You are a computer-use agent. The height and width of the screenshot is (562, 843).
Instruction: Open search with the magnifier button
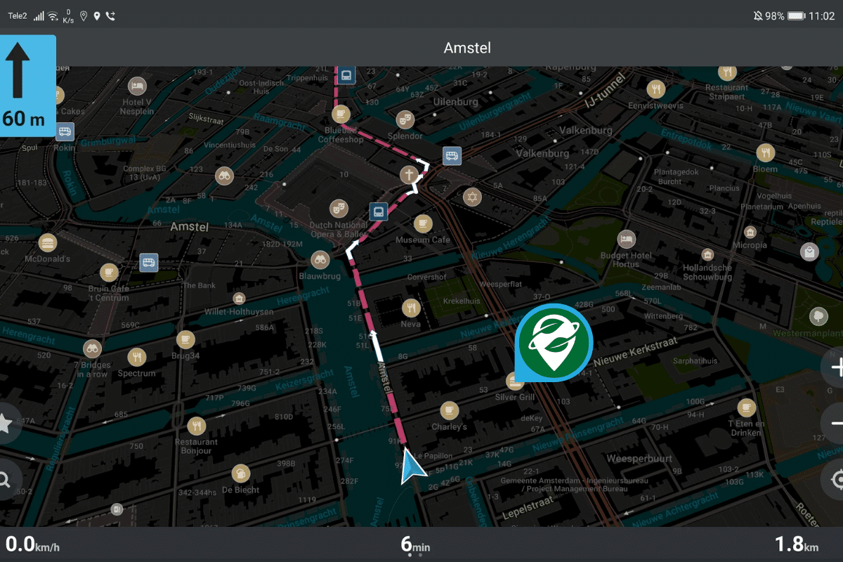tap(5, 480)
